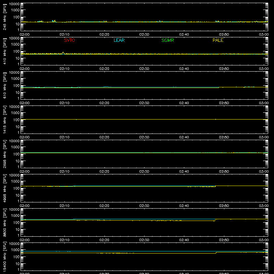This screenshot has width=274, height=274.
Task: Click the 1000 y-axis value of the 15400 MHz plot
Action: pyautogui.click(x=15, y=250)
